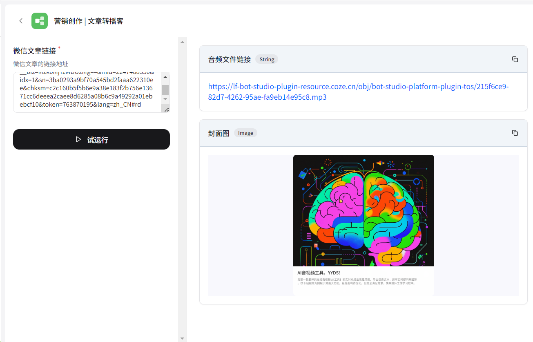Click into the 微信文章链接 text field

pyautogui.click(x=86, y=92)
